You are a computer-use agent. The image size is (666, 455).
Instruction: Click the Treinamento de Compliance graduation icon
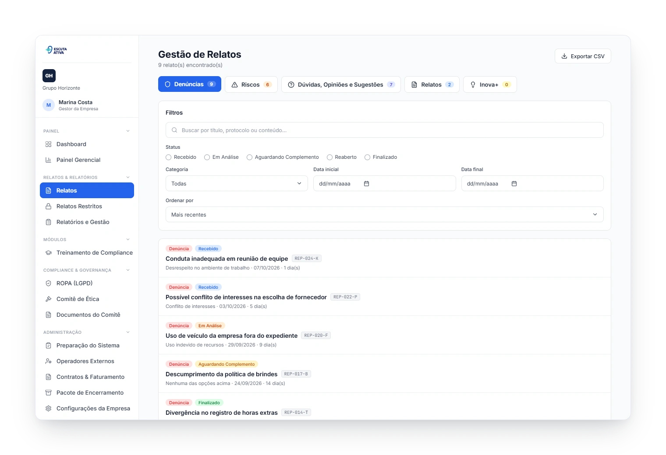pyautogui.click(x=49, y=253)
